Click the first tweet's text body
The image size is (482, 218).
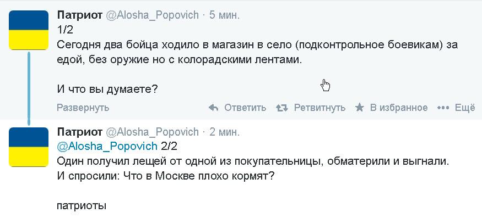pos(257,59)
